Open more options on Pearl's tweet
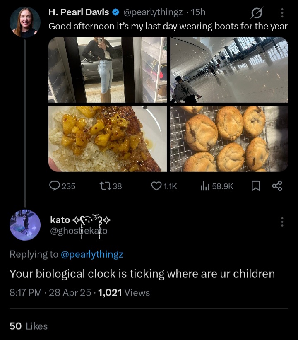Image resolution: width=298 pixels, height=340 pixels. (282, 14)
